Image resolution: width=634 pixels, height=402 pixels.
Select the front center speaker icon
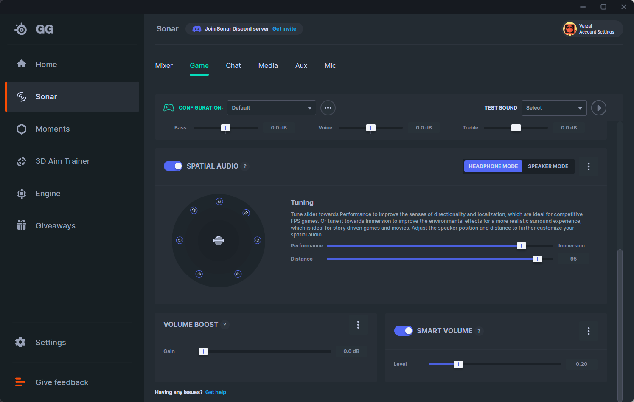219,201
